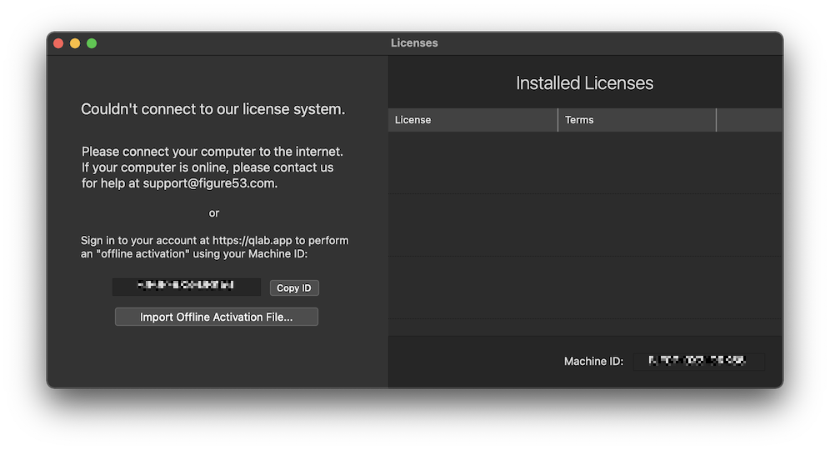Click the "Couldn't connect to our license system" message
This screenshot has width=830, height=450.
[x=212, y=109]
